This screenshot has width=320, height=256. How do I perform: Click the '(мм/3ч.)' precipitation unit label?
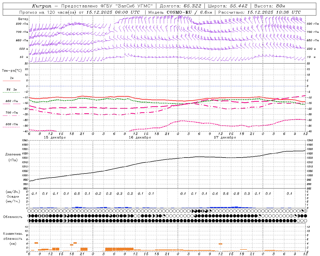click(13, 192)
